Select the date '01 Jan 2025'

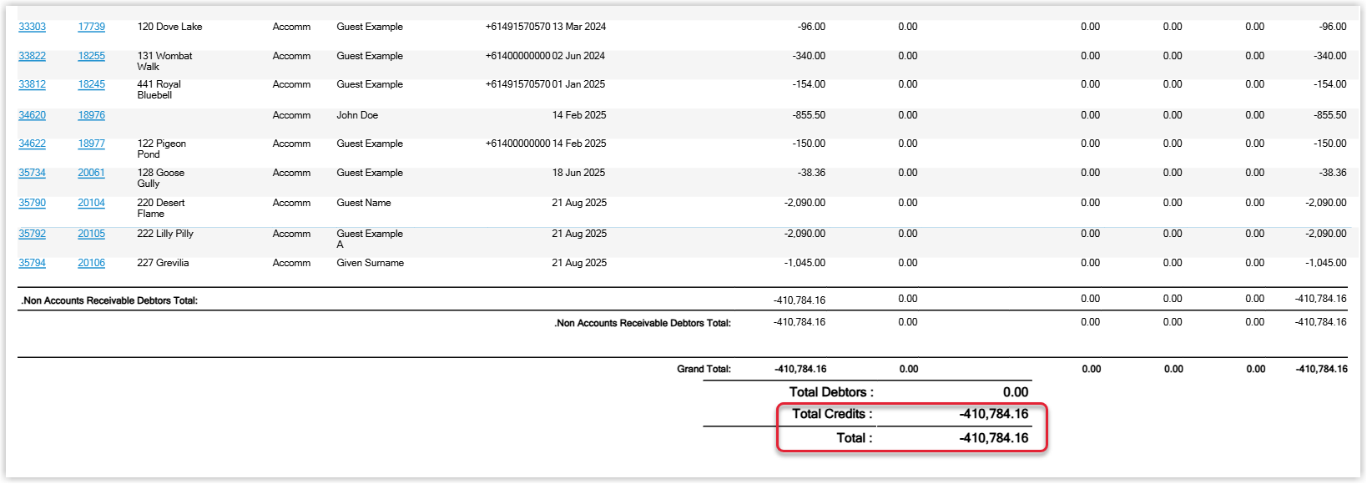click(578, 84)
